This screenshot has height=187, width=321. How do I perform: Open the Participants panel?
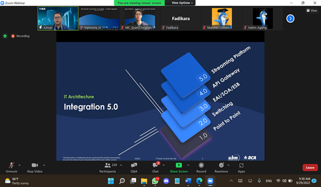(108, 167)
